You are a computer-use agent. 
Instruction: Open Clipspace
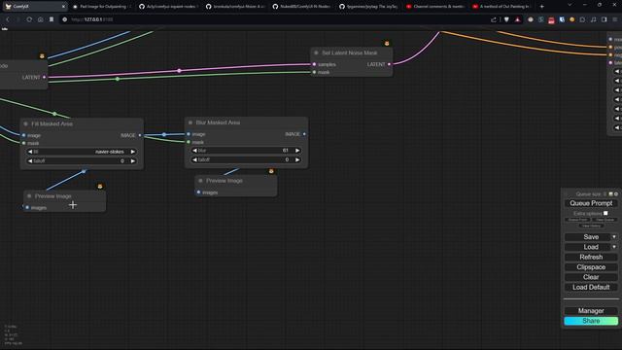click(591, 267)
